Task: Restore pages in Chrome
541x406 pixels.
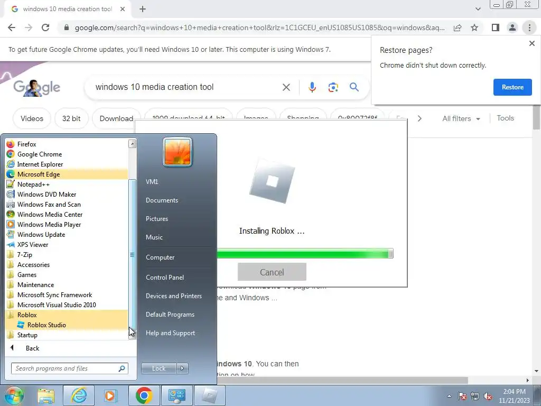Action: [x=512, y=87]
